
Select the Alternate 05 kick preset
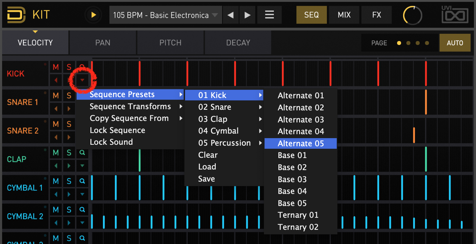(301, 143)
